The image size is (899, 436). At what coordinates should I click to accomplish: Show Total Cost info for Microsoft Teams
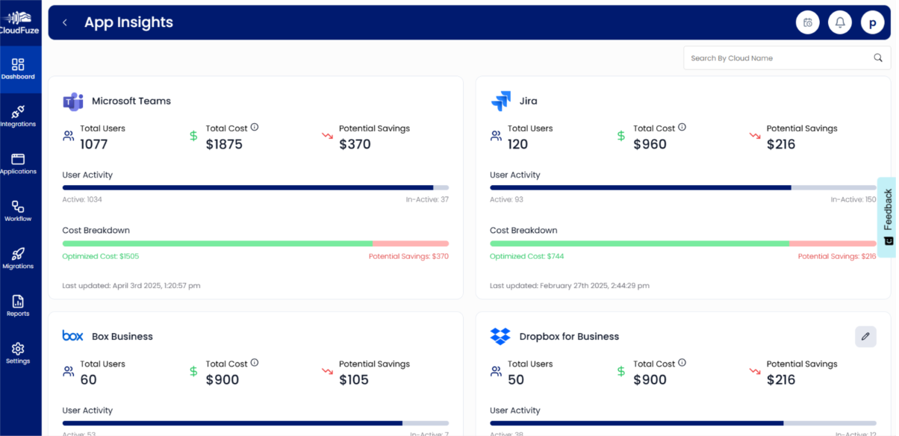coord(255,128)
